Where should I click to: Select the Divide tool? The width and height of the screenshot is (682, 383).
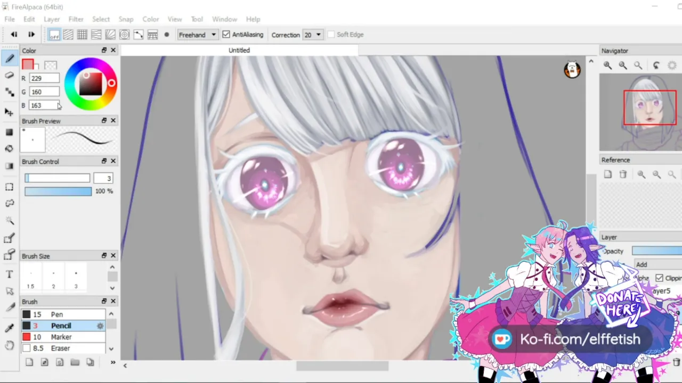coord(10,307)
